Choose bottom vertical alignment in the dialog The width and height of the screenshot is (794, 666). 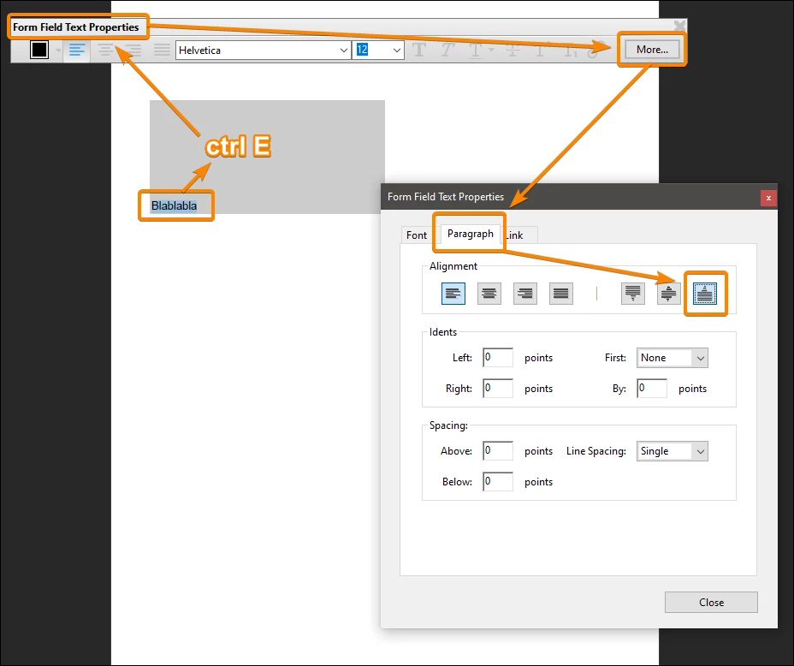coord(705,294)
